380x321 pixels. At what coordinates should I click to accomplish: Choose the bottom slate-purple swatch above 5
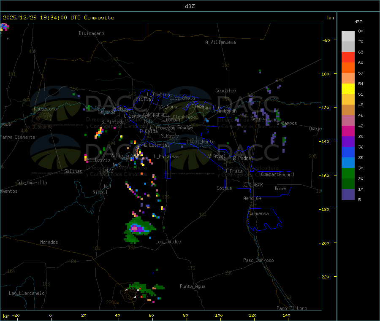point(348,194)
